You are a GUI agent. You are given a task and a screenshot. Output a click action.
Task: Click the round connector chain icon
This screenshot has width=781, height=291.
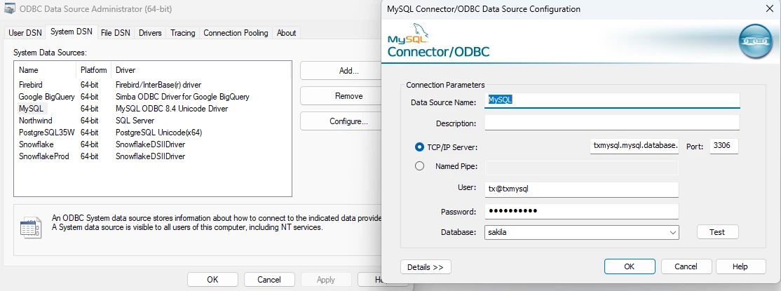click(755, 43)
